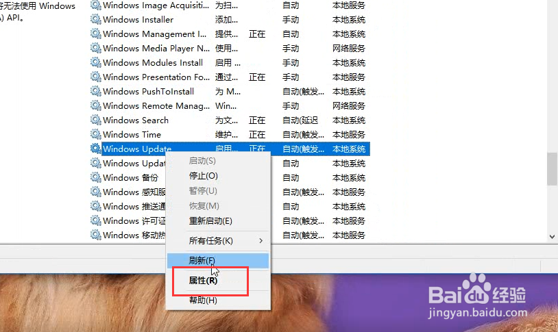Choose 重新启动(E) in the context menu

tap(218, 220)
